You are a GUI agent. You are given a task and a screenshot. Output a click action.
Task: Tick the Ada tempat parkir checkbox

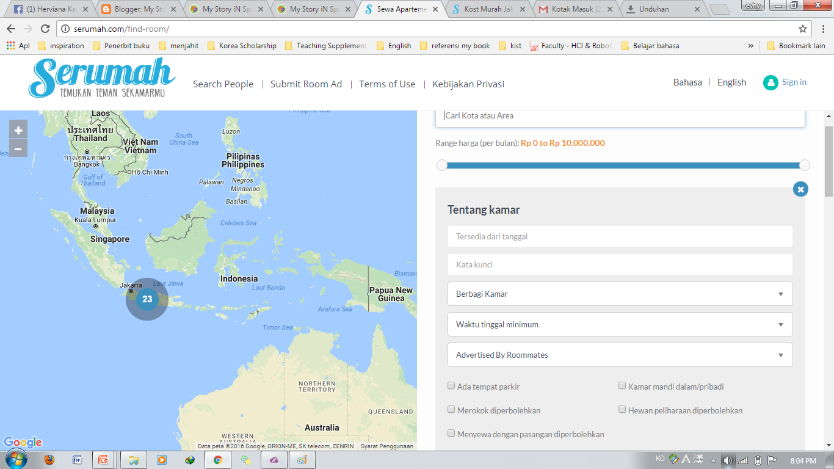point(451,385)
